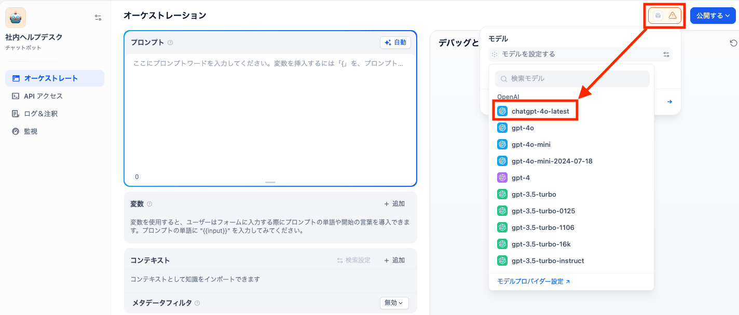Click the blue arrow in model panel
The width and height of the screenshot is (739, 315).
click(x=670, y=102)
